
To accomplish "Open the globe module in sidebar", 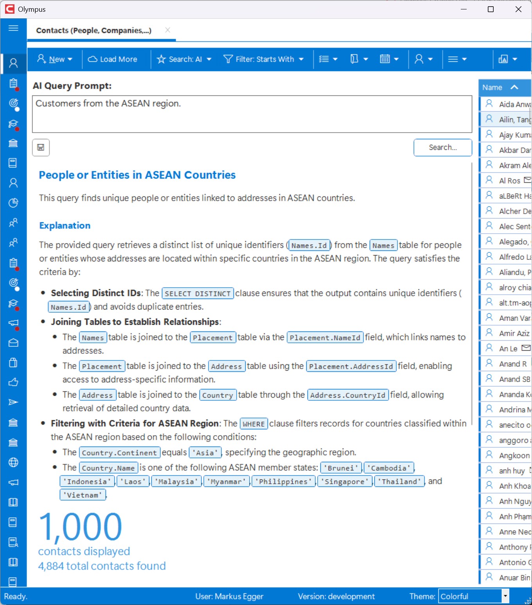I will [13, 462].
